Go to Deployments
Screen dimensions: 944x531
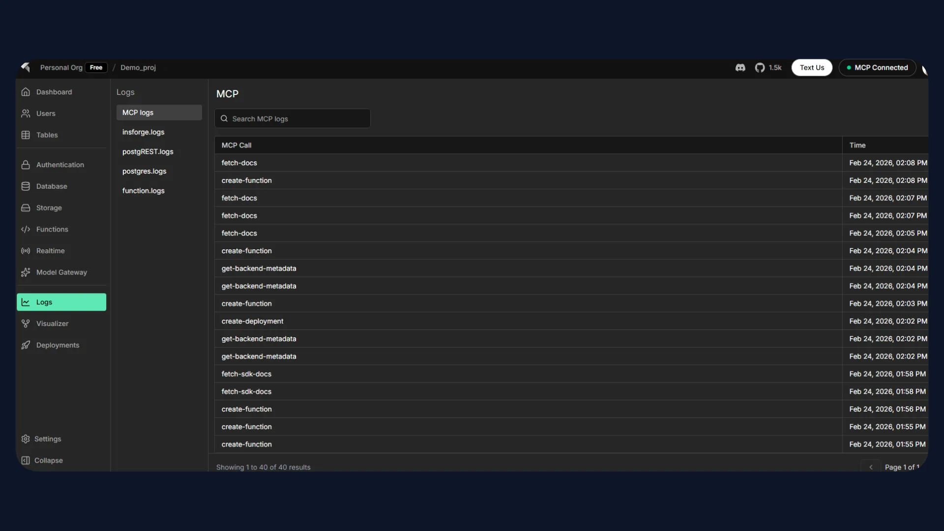click(58, 345)
